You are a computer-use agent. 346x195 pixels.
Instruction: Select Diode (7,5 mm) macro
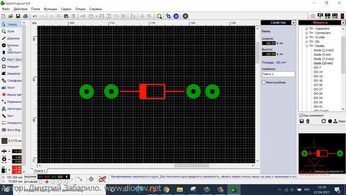pos(323,59)
